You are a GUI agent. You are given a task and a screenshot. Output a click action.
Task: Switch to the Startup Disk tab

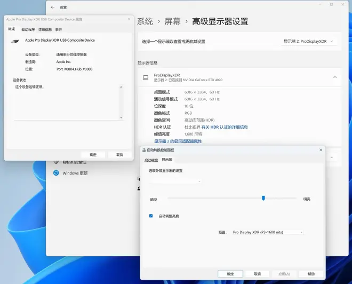[x=151, y=160]
